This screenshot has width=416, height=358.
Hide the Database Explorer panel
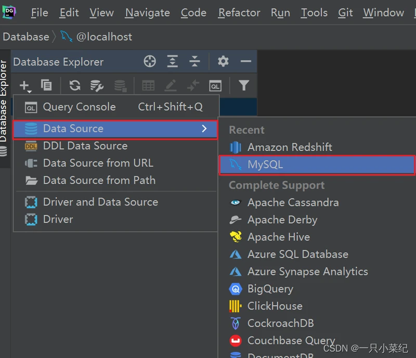245,61
